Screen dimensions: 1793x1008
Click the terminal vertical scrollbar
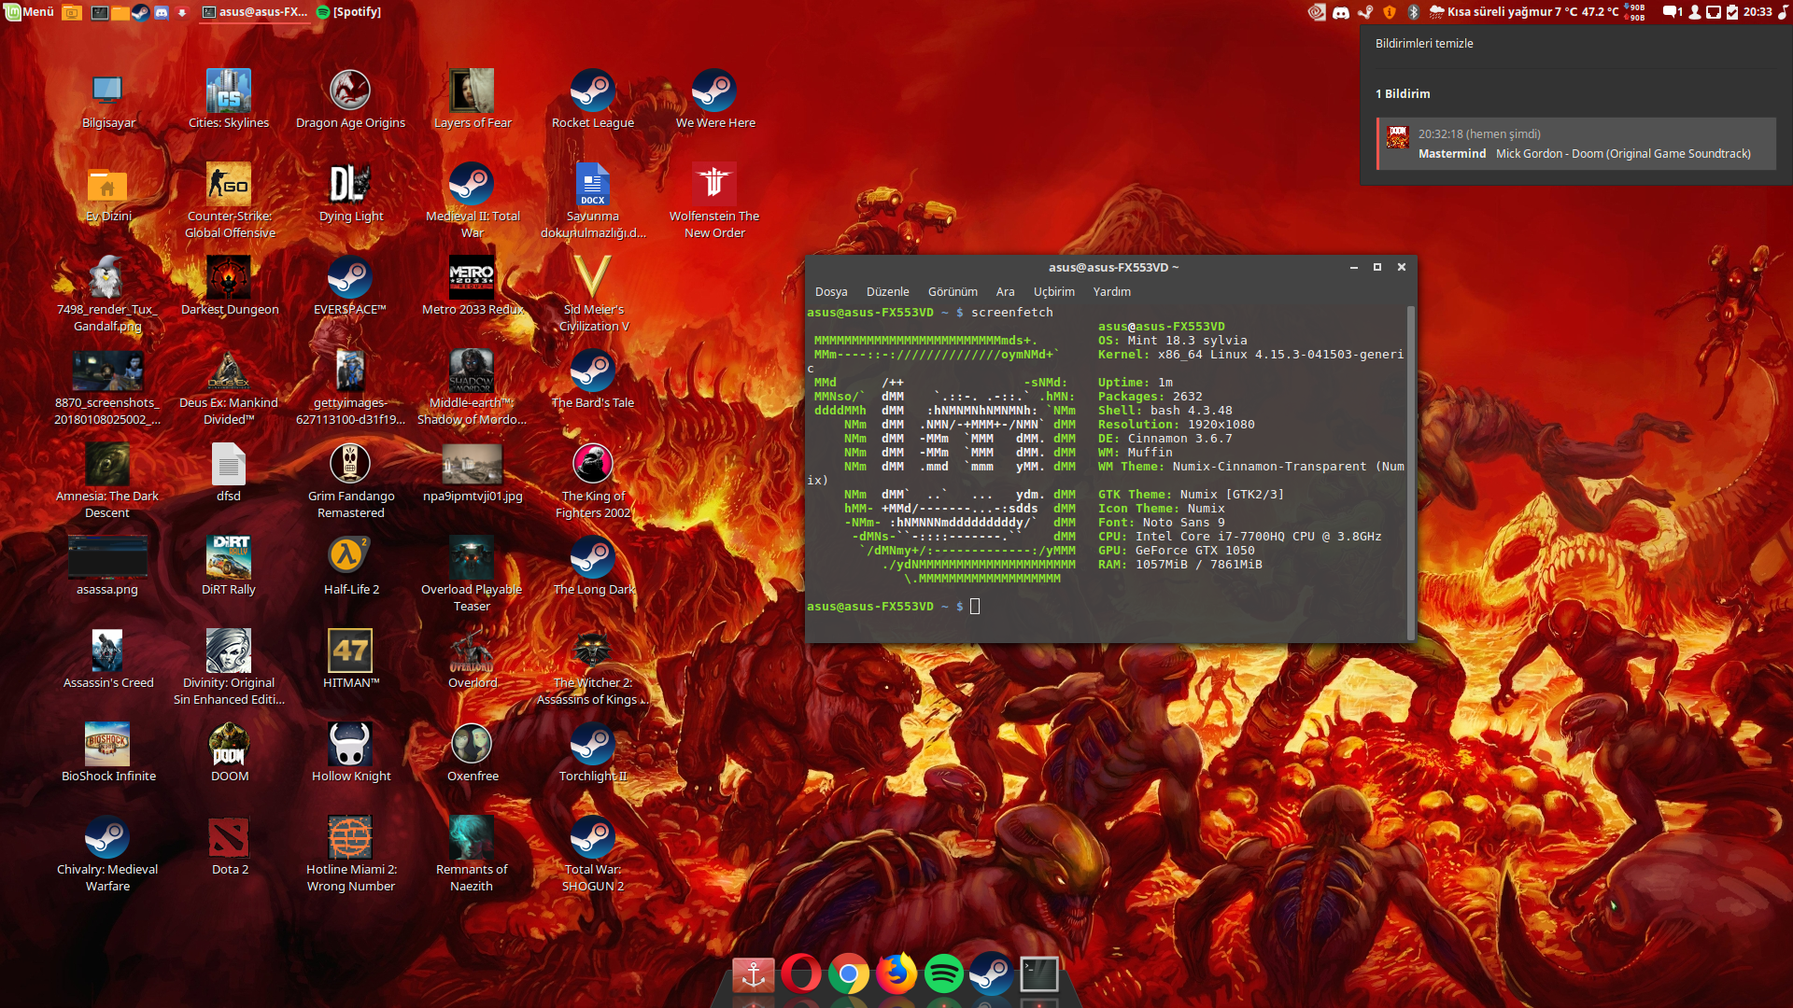tap(1410, 471)
